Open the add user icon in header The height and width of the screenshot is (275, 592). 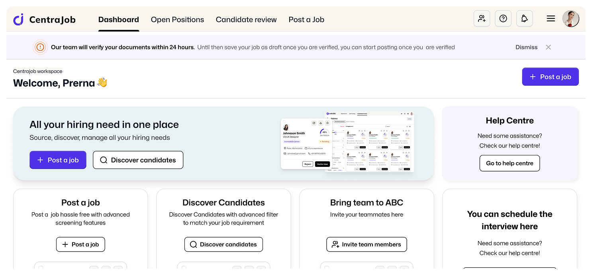[x=482, y=19]
